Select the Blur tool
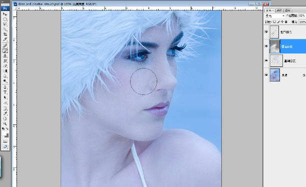The image size is (306, 187). pyautogui.click(x=5, y=76)
